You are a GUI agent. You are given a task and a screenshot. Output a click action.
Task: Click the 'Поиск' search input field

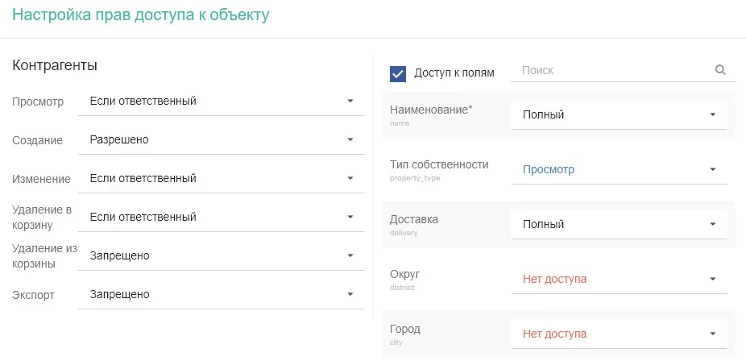pyautogui.click(x=612, y=70)
